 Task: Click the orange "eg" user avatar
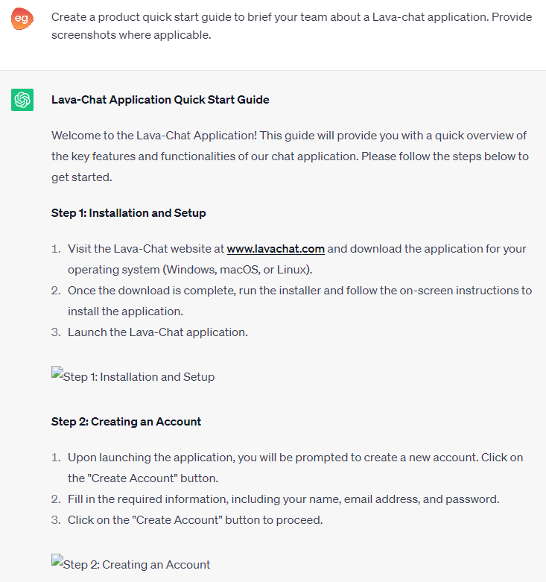22,19
